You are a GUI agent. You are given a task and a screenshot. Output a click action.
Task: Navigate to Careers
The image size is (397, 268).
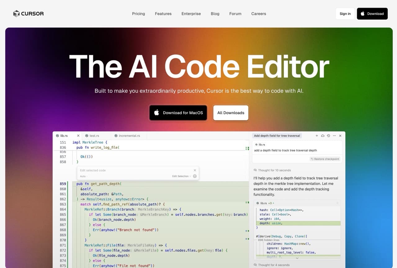(x=259, y=14)
